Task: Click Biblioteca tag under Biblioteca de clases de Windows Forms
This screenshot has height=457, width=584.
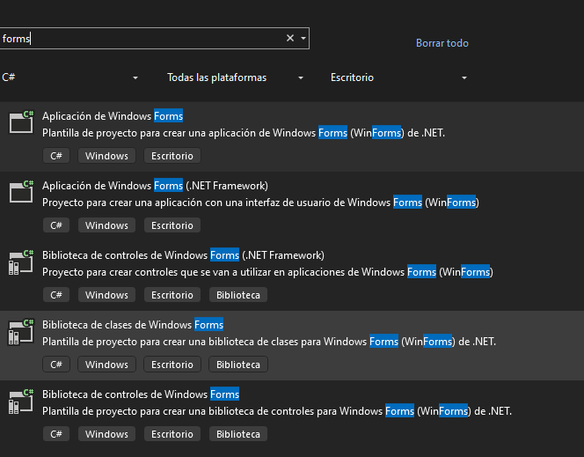Action: [x=238, y=365]
